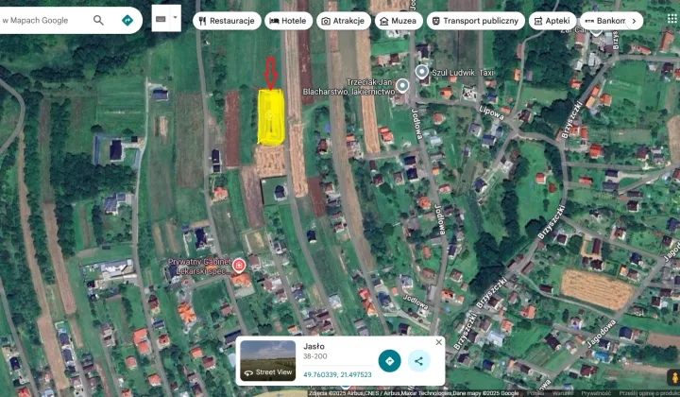Click the Trzeciak Jan Blacharstwo map pin
This screenshot has width=680, height=397.
coord(402,86)
